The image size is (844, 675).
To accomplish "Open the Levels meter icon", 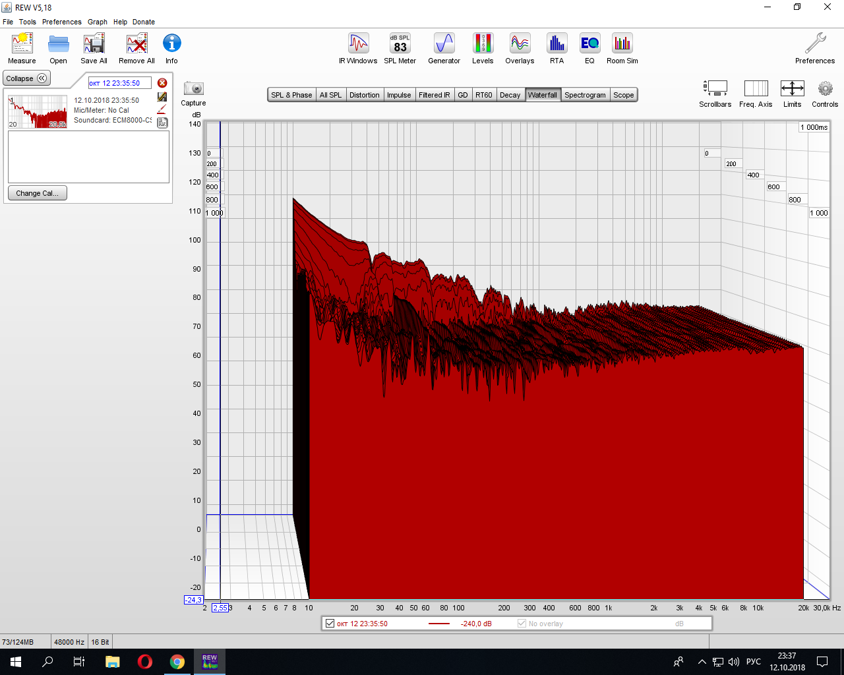I will (483, 44).
